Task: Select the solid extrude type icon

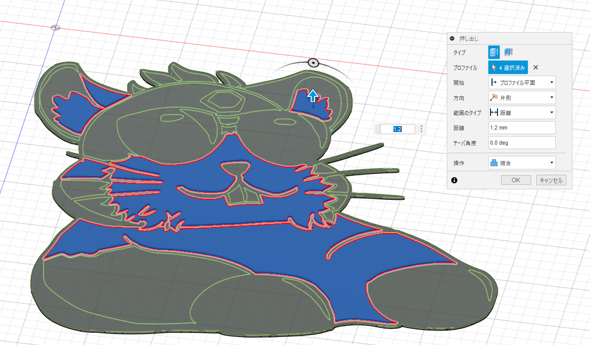Action: [494, 52]
